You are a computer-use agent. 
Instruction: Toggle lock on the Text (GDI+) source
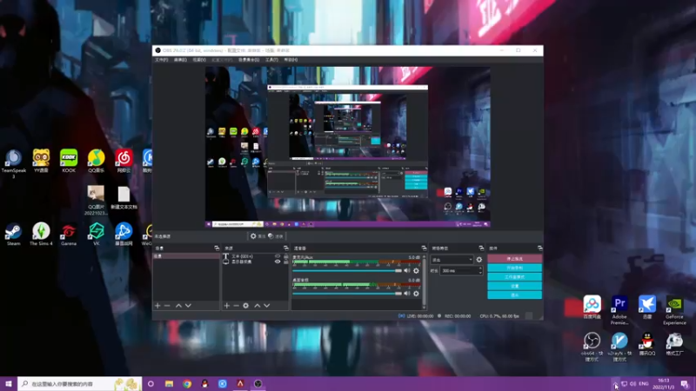tap(286, 256)
